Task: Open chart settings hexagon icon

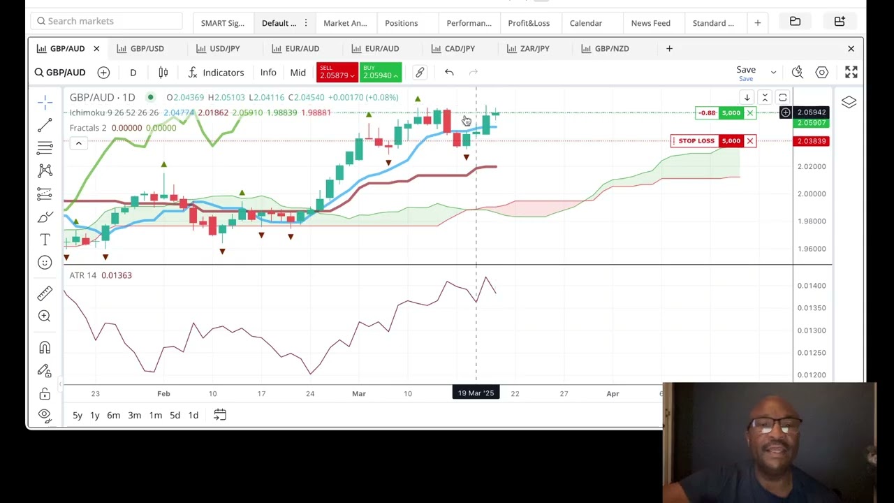Action: tap(822, 73)
